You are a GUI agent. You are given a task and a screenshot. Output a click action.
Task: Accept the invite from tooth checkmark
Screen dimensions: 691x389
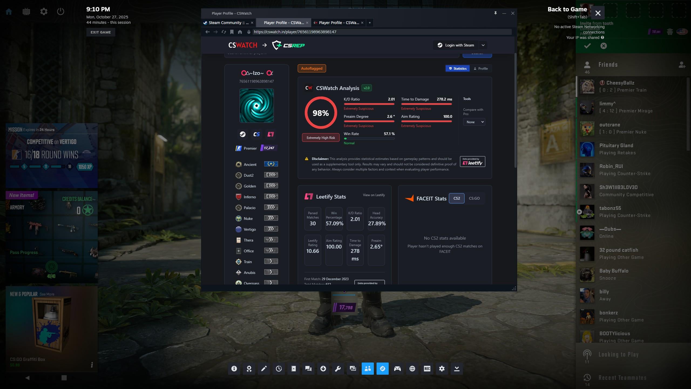tap(587, 46)
